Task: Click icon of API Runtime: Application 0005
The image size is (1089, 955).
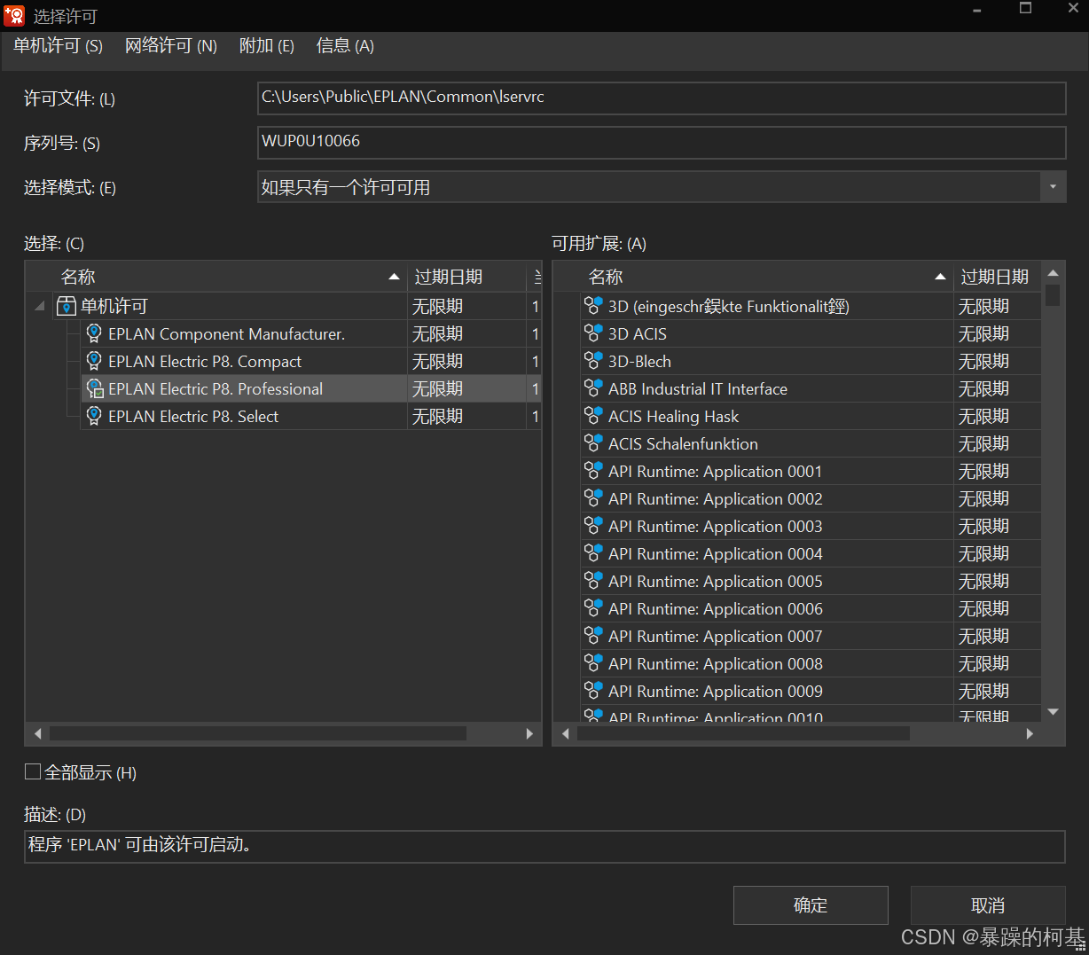Action: [x=593, y=581]
